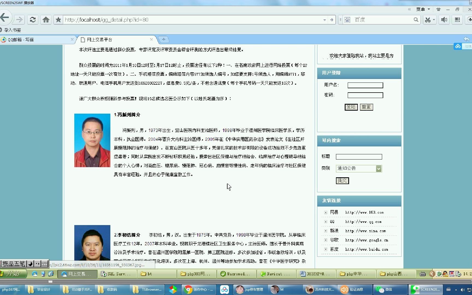The height and width of the screenshot is (295, 472).
Task: Switch to the 383PHP+M... document taskbar item
Action: 316,274
